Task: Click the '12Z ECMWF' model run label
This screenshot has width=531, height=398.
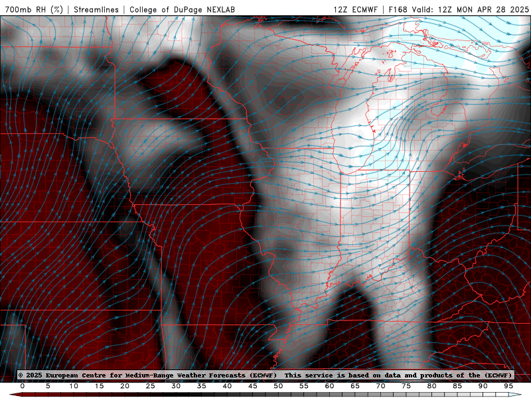Action: pyautogui.click(x=355, y=9)
